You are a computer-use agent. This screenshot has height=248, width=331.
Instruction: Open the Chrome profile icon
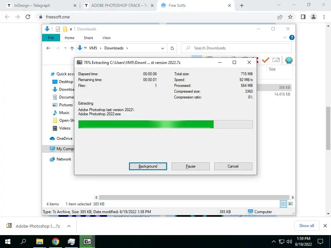314,17
